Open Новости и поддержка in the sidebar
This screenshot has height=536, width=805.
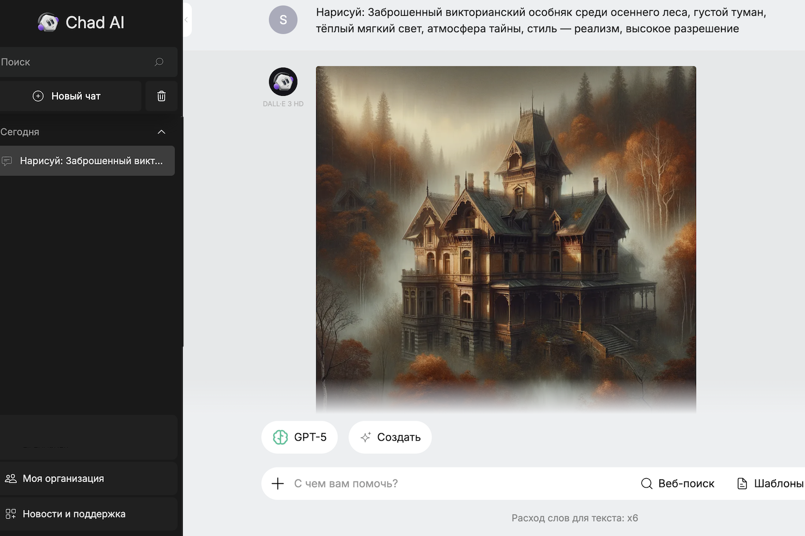point(74,514)
